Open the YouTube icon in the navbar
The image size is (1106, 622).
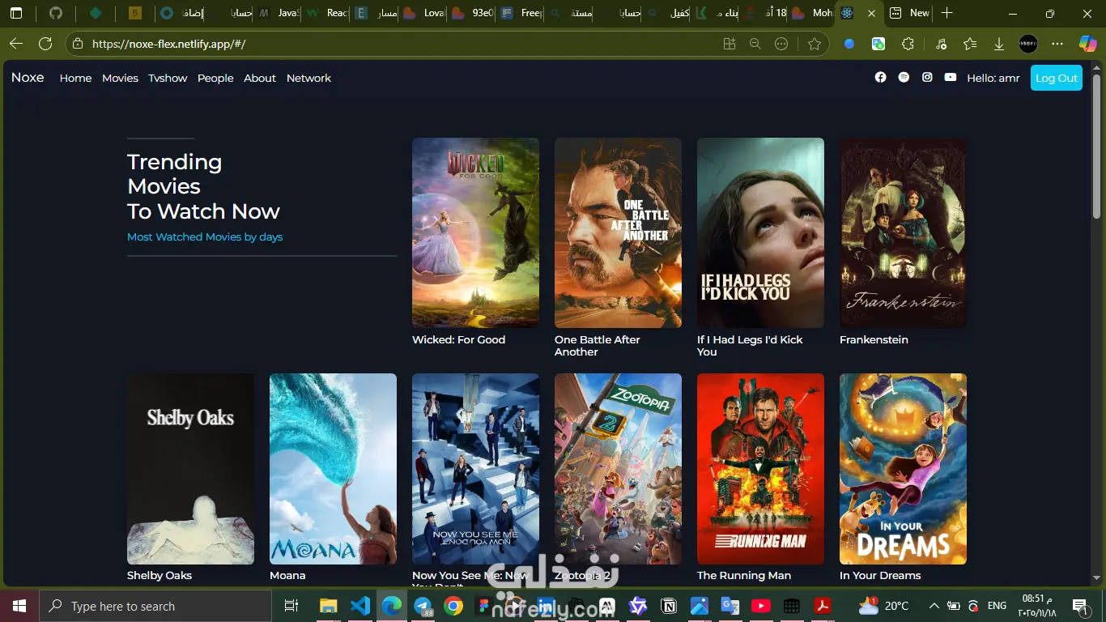(951, 77)
